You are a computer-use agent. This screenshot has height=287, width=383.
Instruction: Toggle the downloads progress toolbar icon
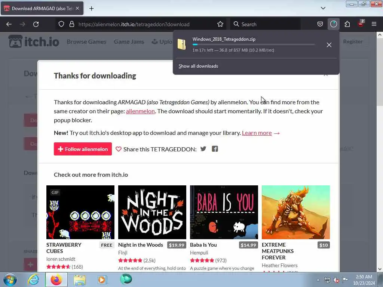pyautogui.click(x=333, y=24)
